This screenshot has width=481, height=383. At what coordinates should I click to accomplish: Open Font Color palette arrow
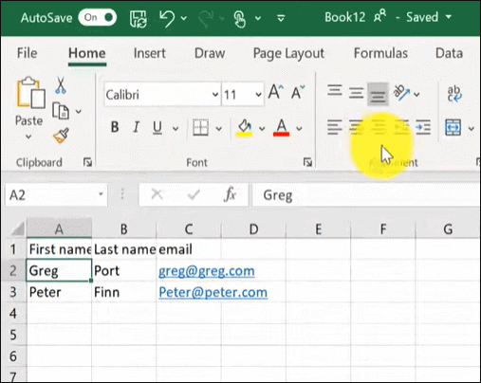299,128
